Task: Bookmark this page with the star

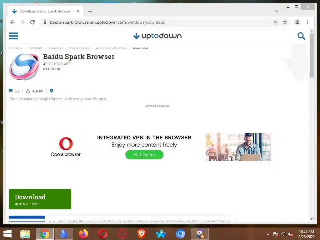Action: pyautogui.click(x=285, y=22)
